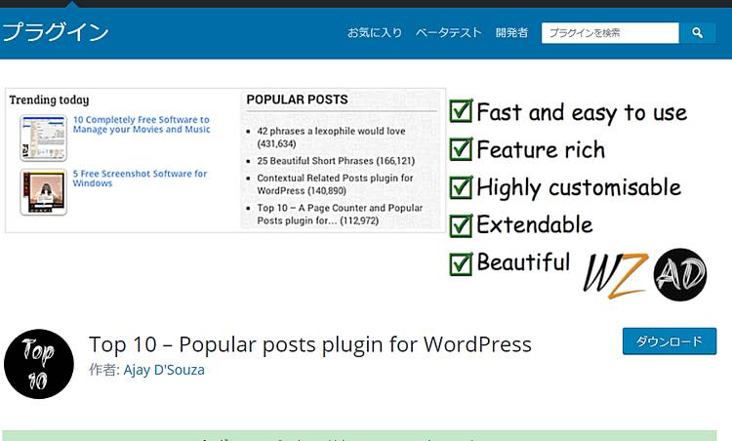Open the お気に入り menu item
Image resolution: width=732 pixels, height=441 pixels.
click(x=375, y=32)
